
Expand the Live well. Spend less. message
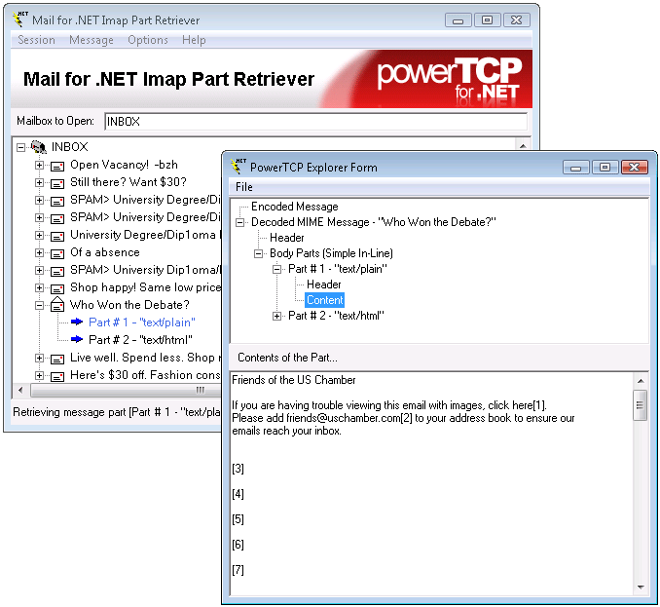[x=39, y=358]
